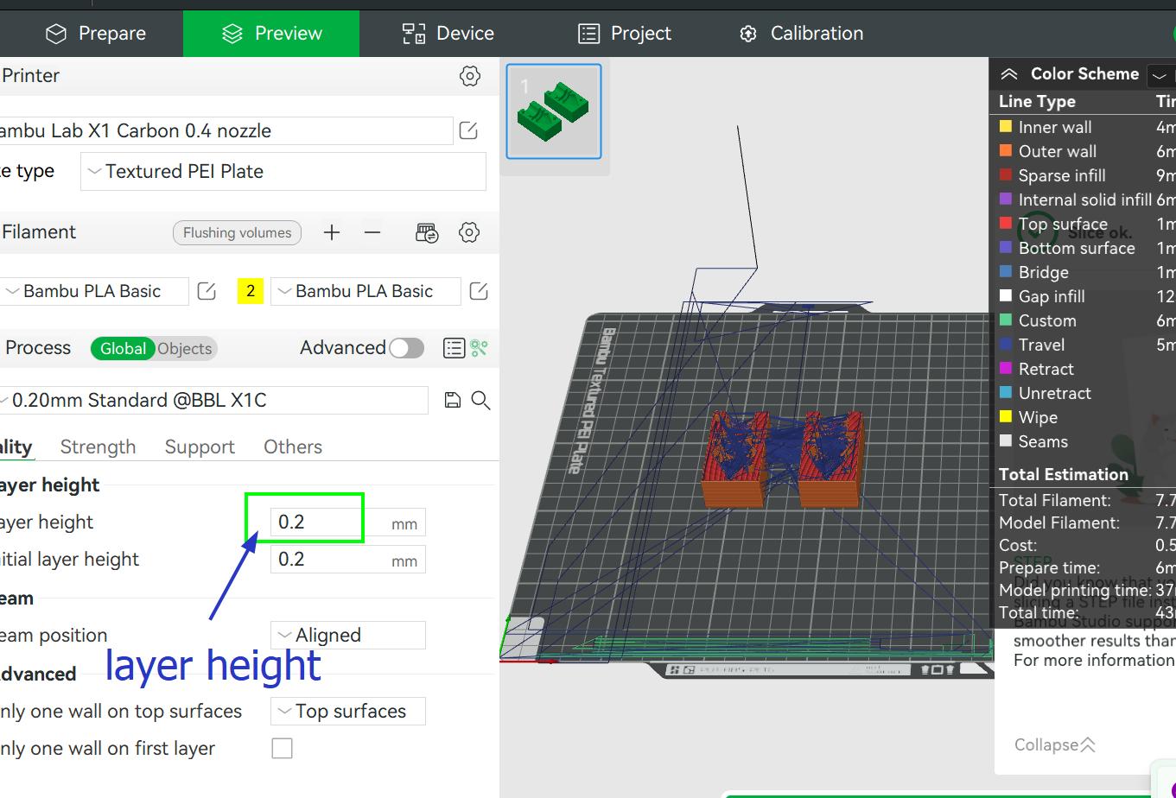Add a filament with plus icon
The height and width of the screenshot is (798, 1176).
coord(332,232)
